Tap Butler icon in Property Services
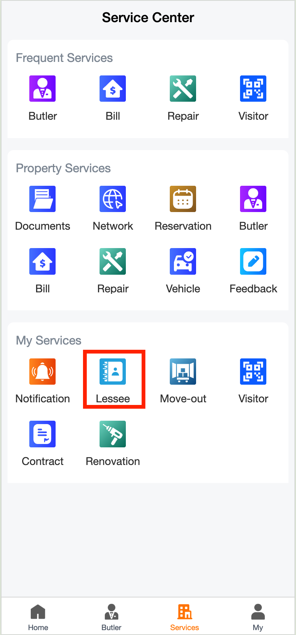 (253, 199)
